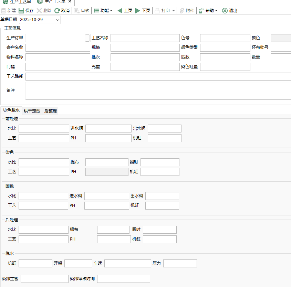
Task: Click the 工艺名称 input field
Action: tap(145, 38)
